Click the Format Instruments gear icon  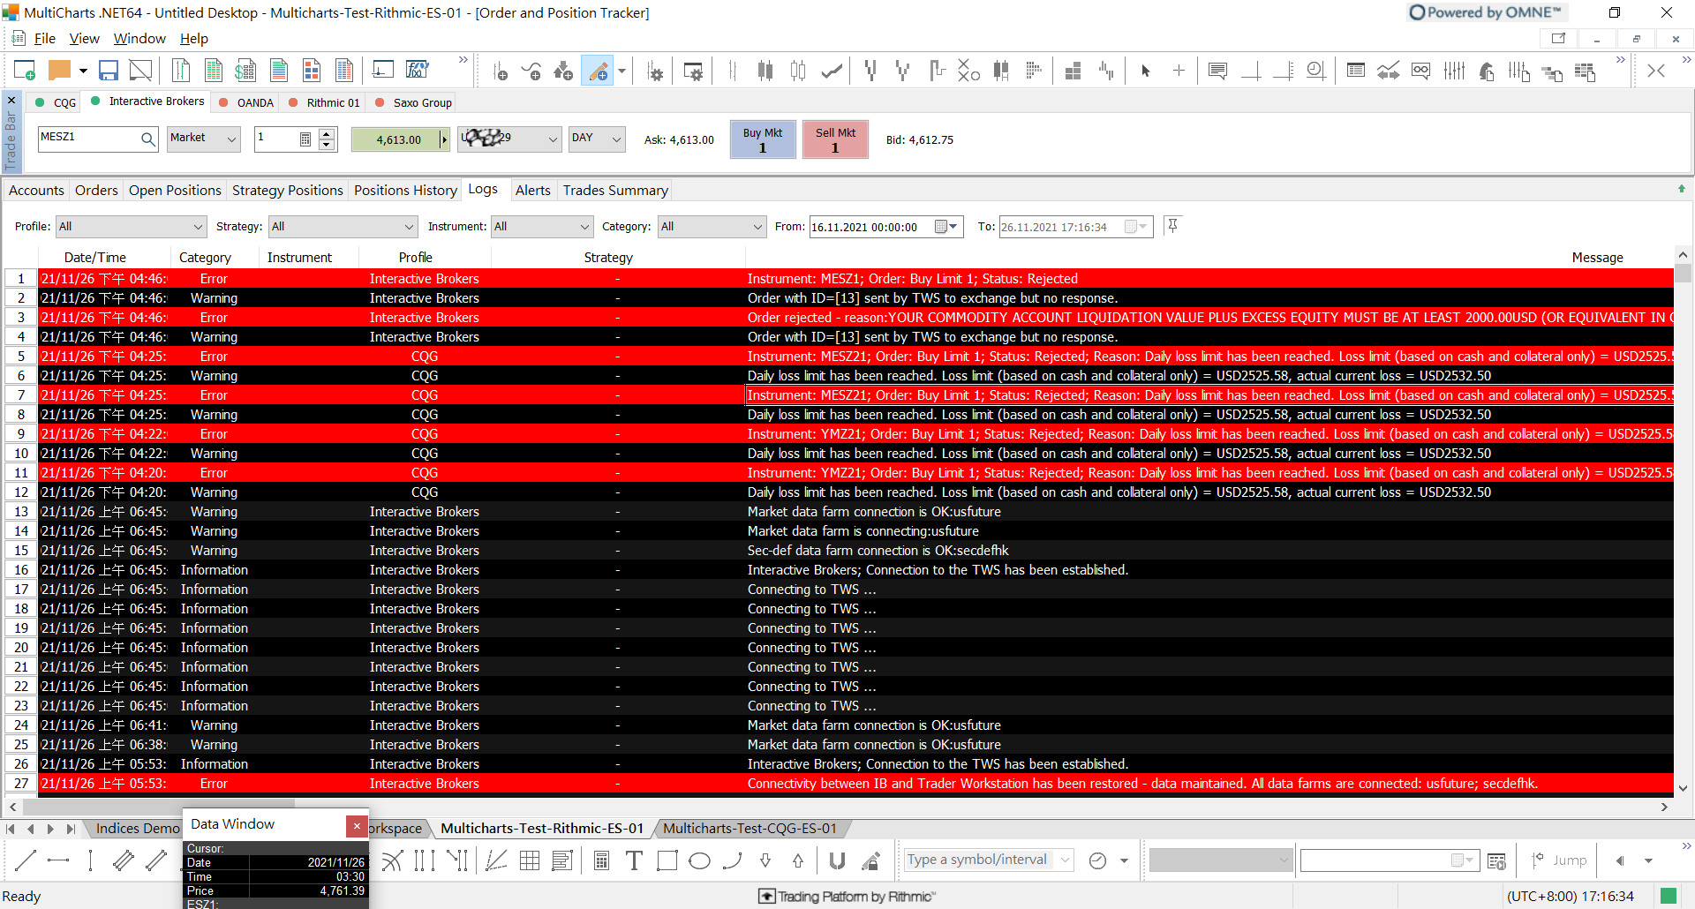[655, 71]
